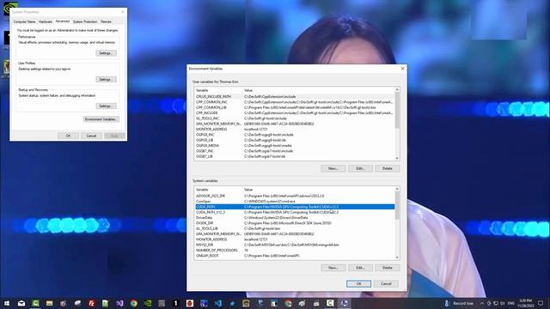
Task: Open System Protection tab
Action: [85, 21]
